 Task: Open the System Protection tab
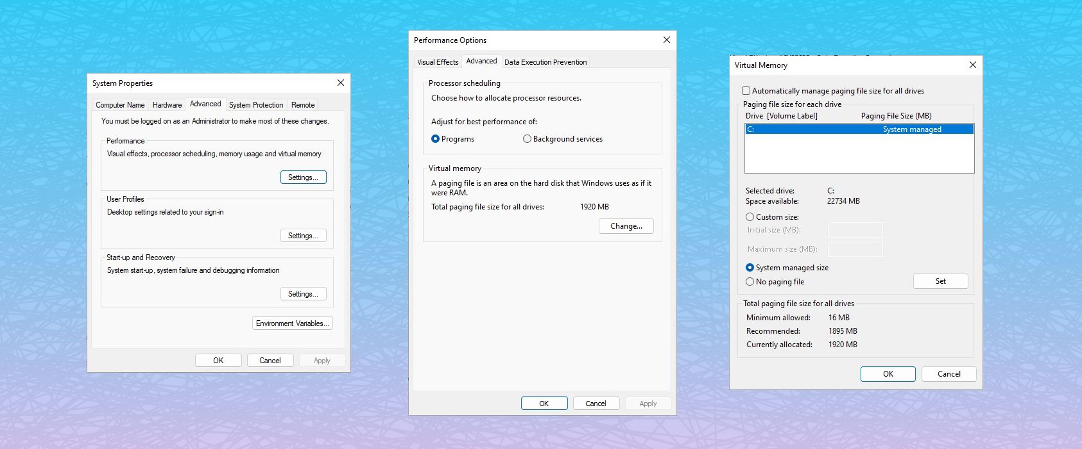tap(256, 105)
